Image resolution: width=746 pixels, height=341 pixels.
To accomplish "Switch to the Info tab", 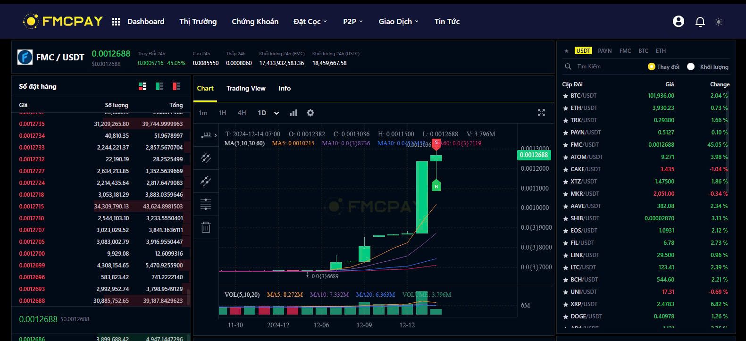I will coord(285,88).
